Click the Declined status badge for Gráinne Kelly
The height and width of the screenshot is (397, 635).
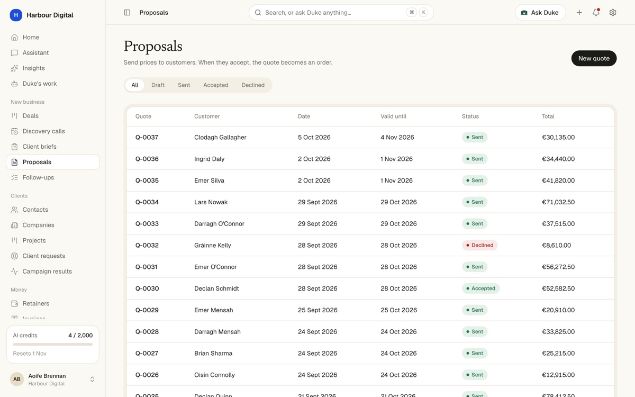tap(480, 246)
